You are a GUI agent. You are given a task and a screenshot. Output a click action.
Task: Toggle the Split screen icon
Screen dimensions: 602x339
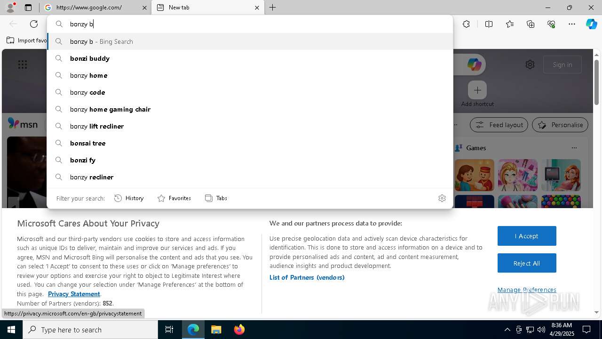[489, 24]
